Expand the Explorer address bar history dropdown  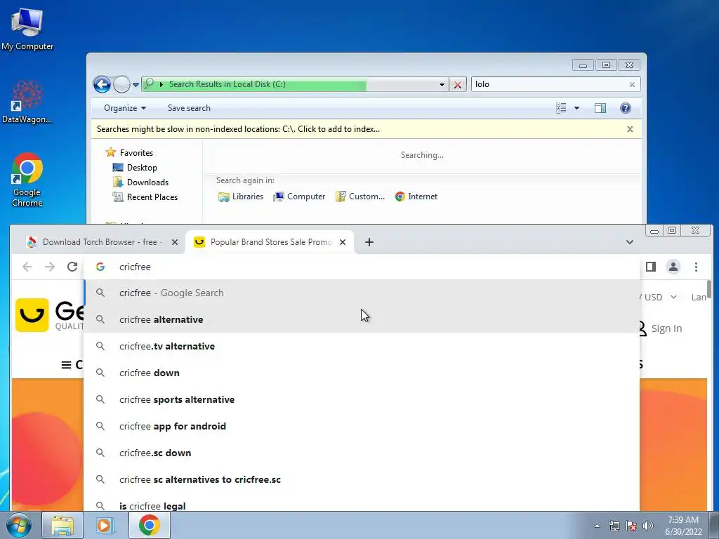(442, 84)
